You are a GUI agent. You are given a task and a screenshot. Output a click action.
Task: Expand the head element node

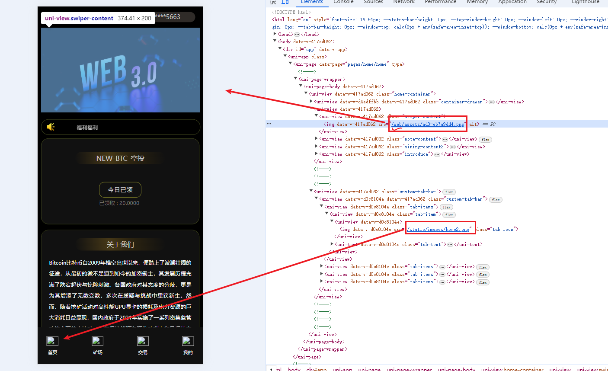coord(275,34)
